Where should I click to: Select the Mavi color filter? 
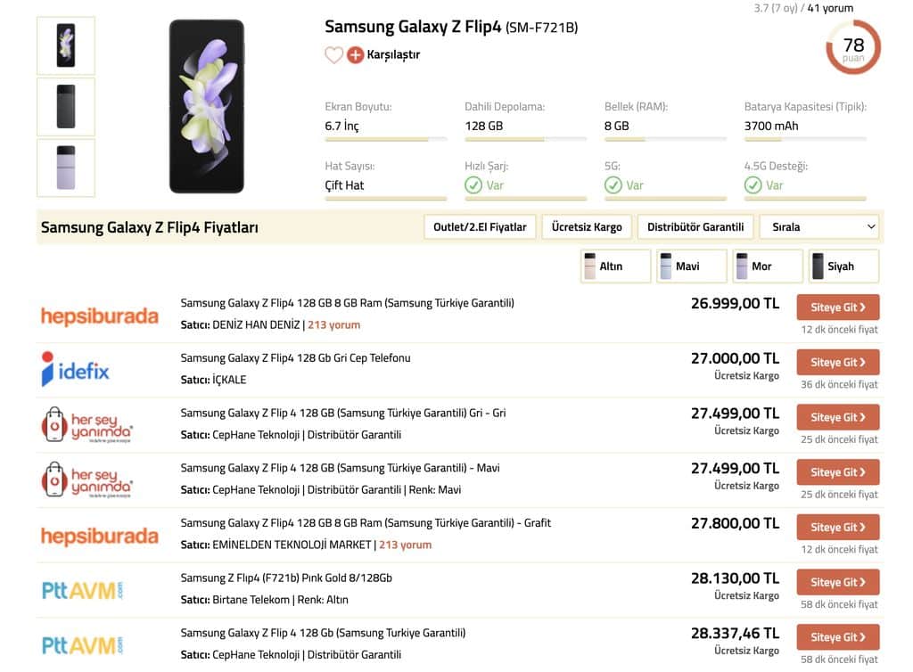(692, 266)
